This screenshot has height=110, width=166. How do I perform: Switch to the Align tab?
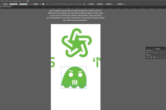coord(153,49)
